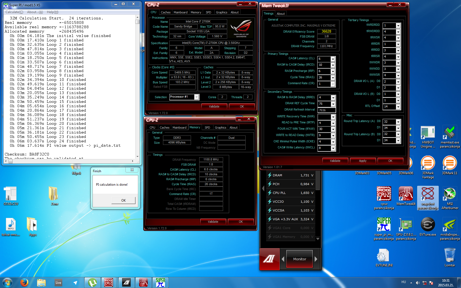Open Processor #1 selection dropdown in CPU-Z

(196, 97)
